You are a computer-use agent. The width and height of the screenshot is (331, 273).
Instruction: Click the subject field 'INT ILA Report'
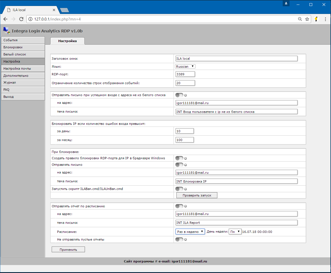[x=236, y=222]
